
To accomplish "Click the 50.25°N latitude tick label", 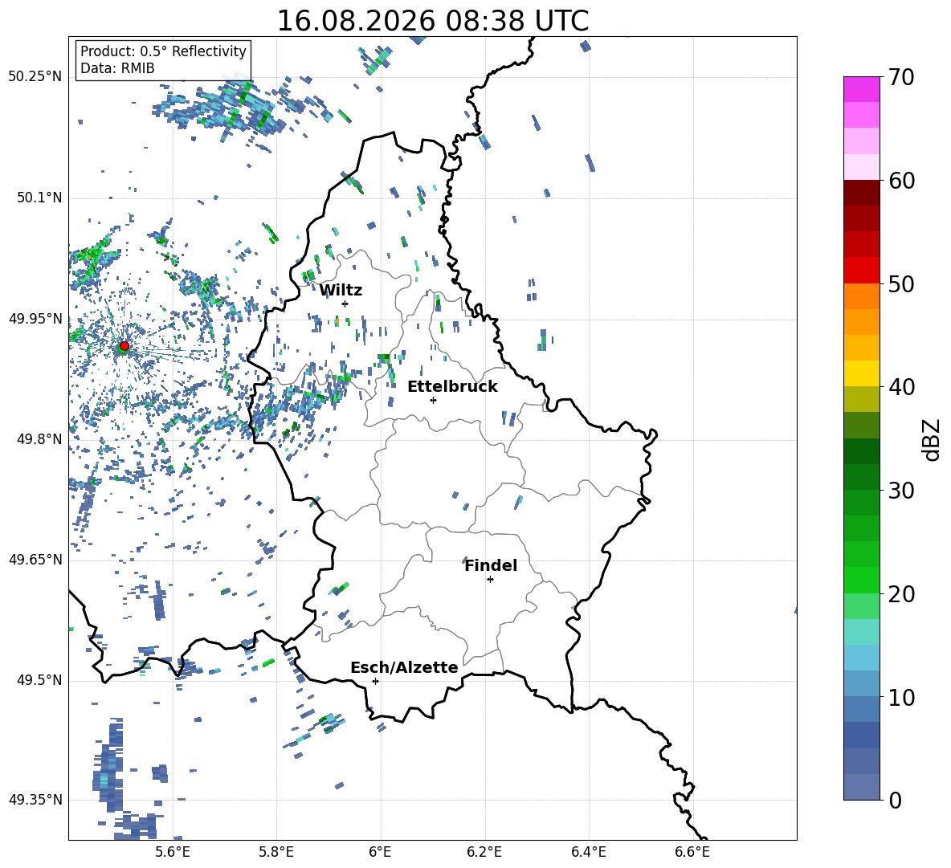I will click(35, 77).
